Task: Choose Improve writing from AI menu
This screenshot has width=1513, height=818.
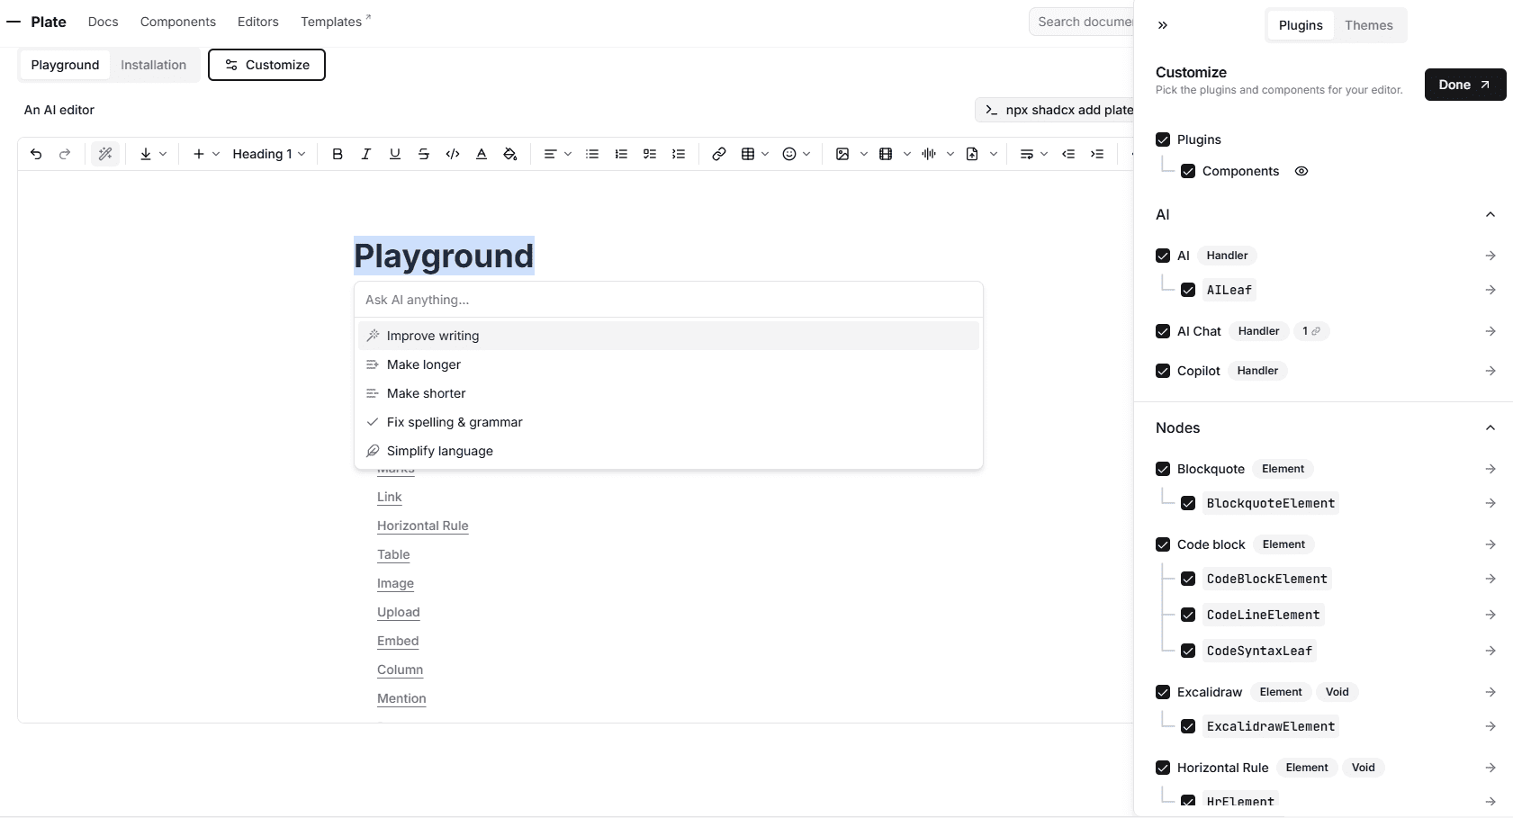Action: (x=669, y=336)
